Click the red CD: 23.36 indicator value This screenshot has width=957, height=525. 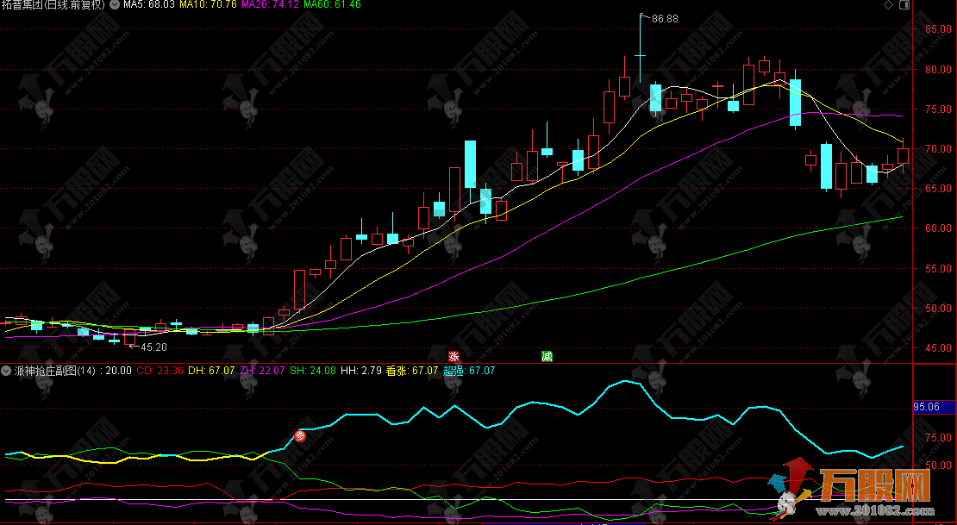pyautogui.click(x=159, y=371)
